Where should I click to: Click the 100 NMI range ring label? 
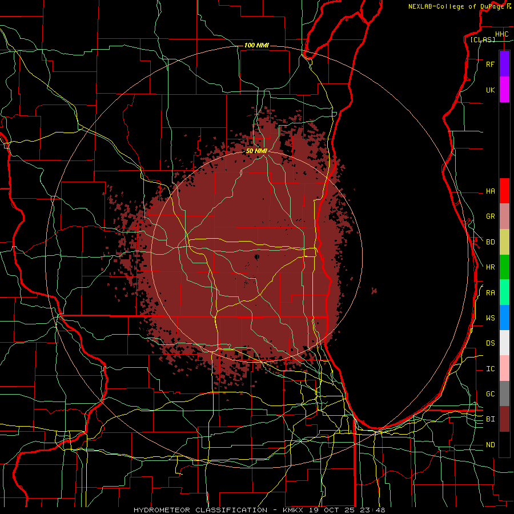point(256,45)
